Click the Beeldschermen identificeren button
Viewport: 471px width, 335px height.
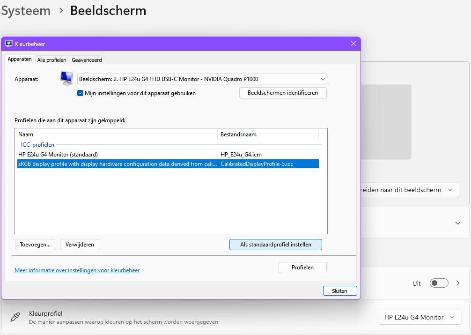coord(283,93)
